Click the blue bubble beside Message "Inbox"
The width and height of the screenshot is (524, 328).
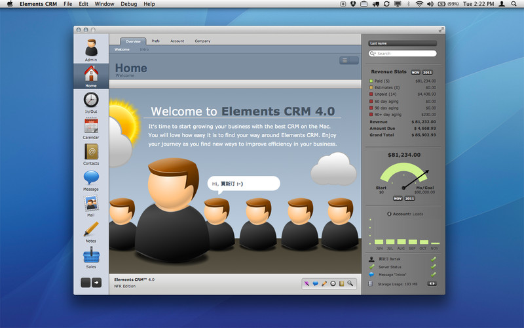[371, 274]
